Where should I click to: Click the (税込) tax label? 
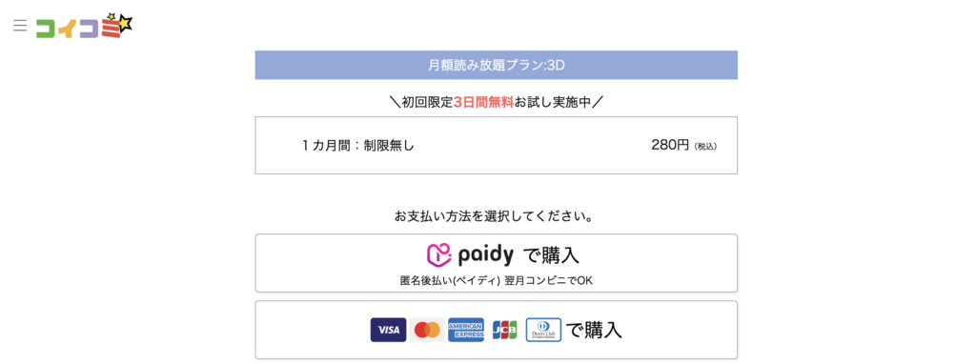(x=706, y=147)
